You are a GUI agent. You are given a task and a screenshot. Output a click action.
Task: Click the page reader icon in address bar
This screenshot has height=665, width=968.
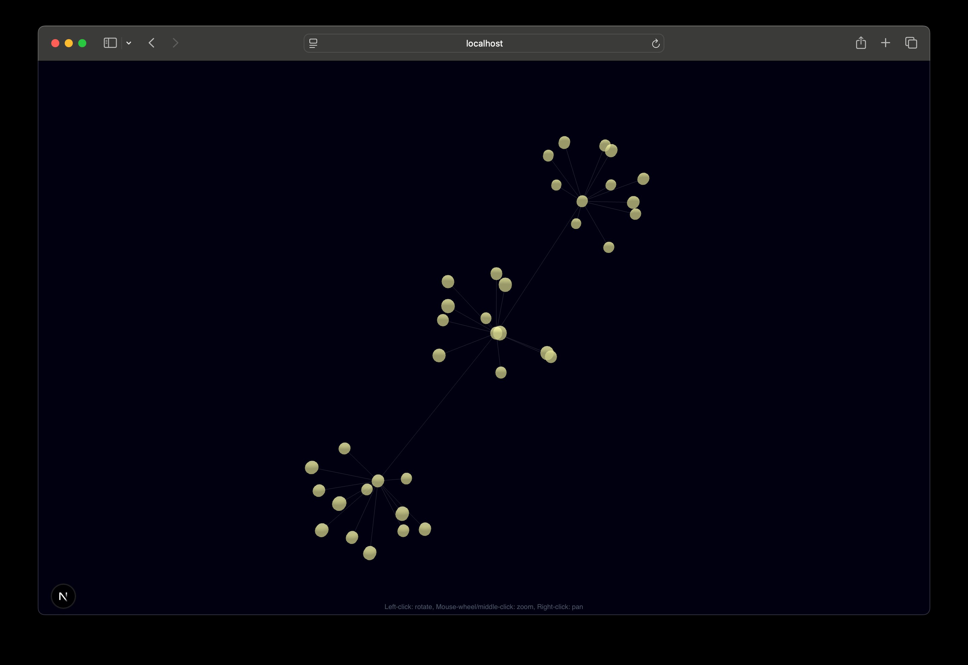(x=313, y=44)
